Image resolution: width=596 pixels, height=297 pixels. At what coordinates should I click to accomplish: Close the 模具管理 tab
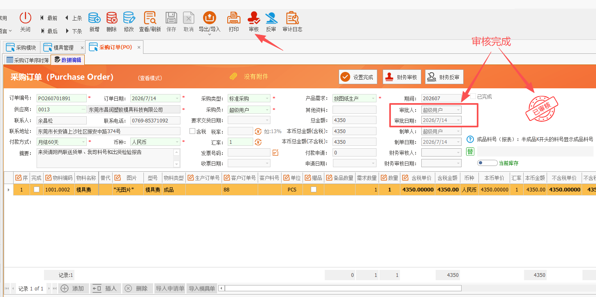(82, 48)
